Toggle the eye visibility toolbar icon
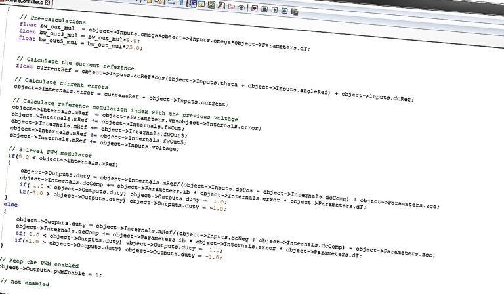This screenshot has height=294, width=504. click(241, 7)
